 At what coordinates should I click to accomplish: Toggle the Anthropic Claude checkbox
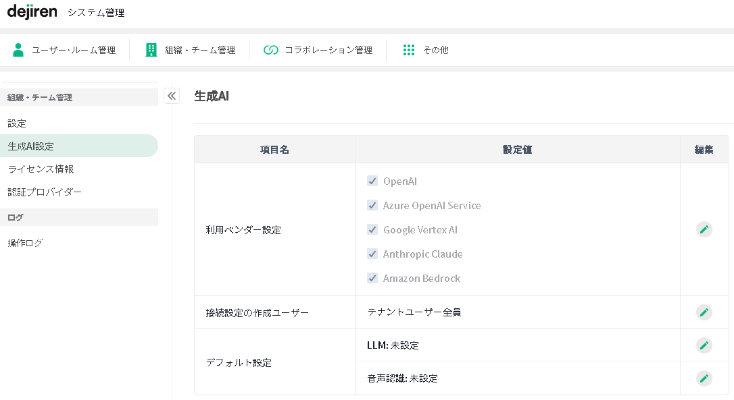pyautogui.click(x=372, y=254)
